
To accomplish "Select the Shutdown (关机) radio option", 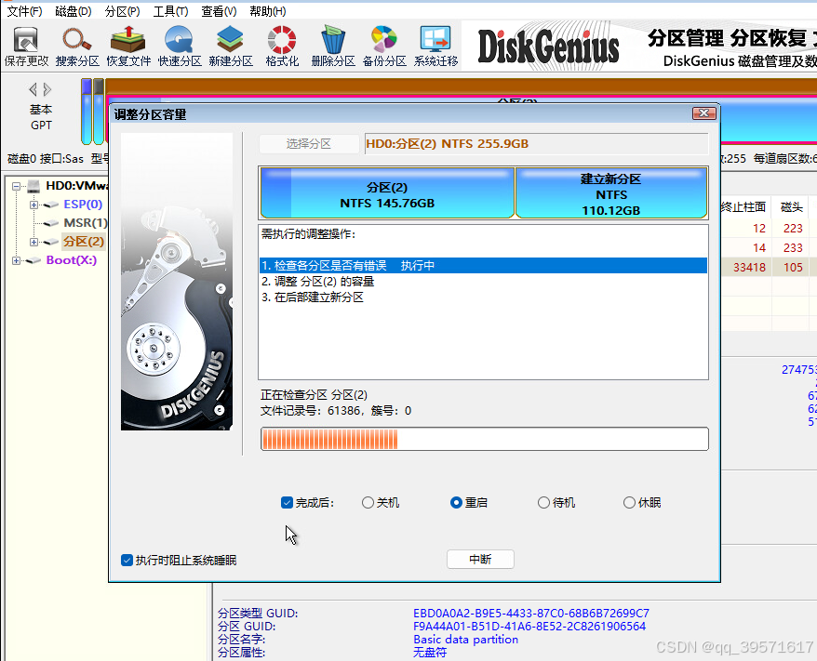I will pos(368,503).
